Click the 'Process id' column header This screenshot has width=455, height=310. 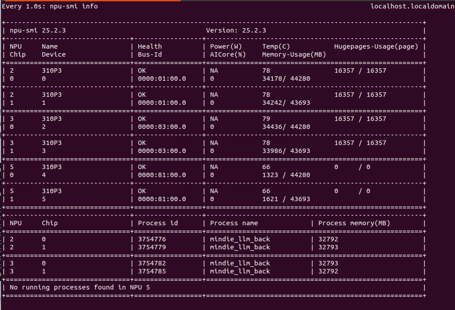[158, 223]
